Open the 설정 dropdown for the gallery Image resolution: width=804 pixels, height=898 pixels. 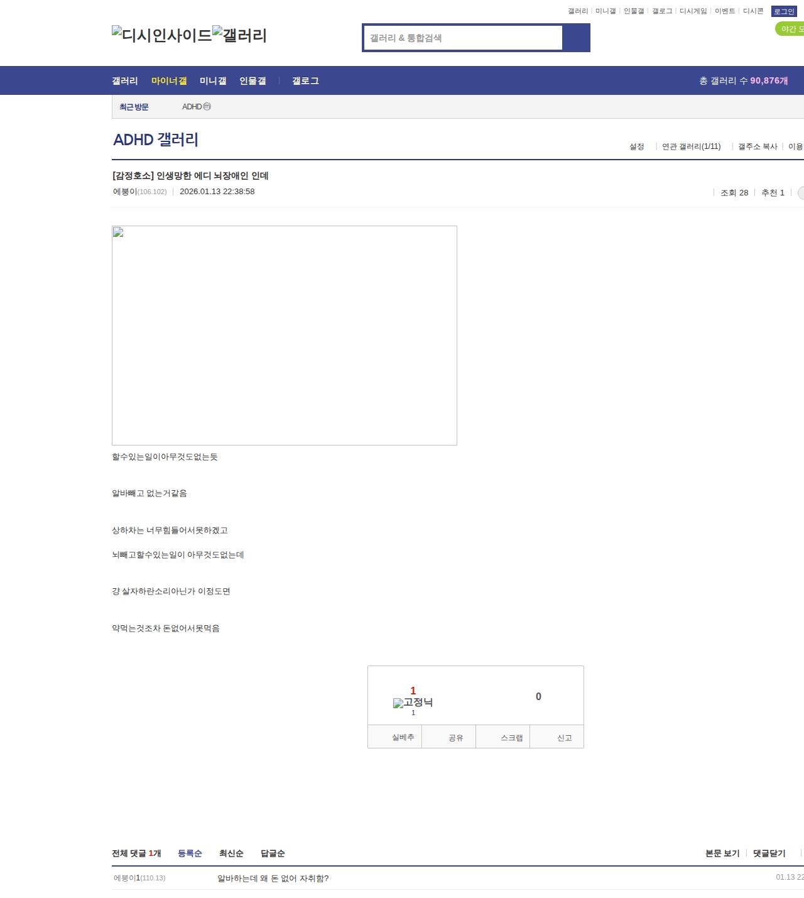(x=637, y=146)
